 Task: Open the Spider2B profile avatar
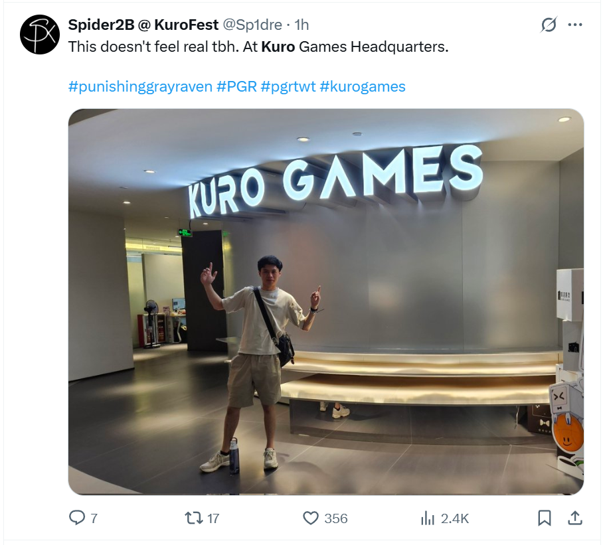pyautogui.click(x=40, y=35)
